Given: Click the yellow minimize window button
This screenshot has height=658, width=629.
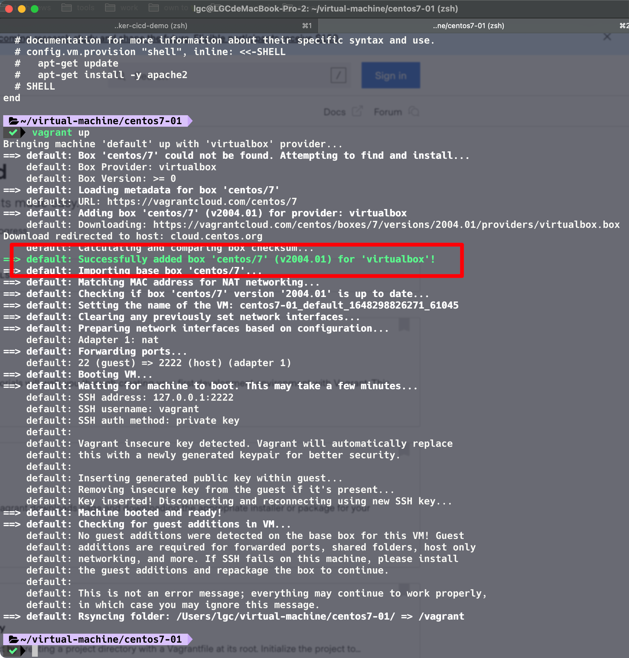Looking at the screenshot, I should [22, 9].
